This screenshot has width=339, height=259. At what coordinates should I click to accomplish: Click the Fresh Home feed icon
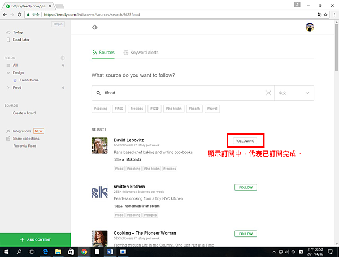click(x=15, y=80)
